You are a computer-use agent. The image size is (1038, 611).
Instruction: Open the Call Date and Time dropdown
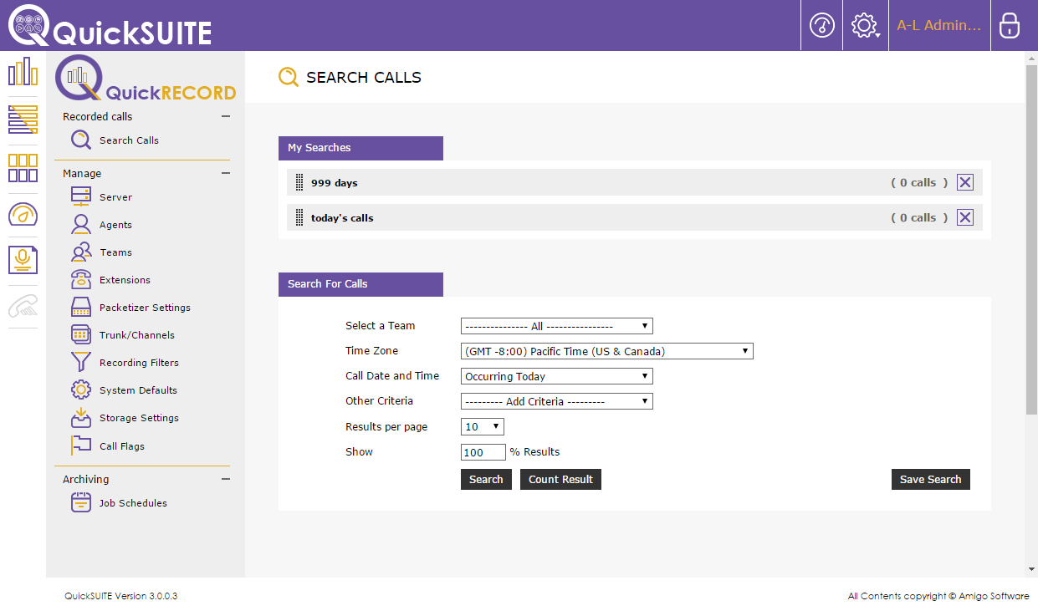[x=556, y=377]
